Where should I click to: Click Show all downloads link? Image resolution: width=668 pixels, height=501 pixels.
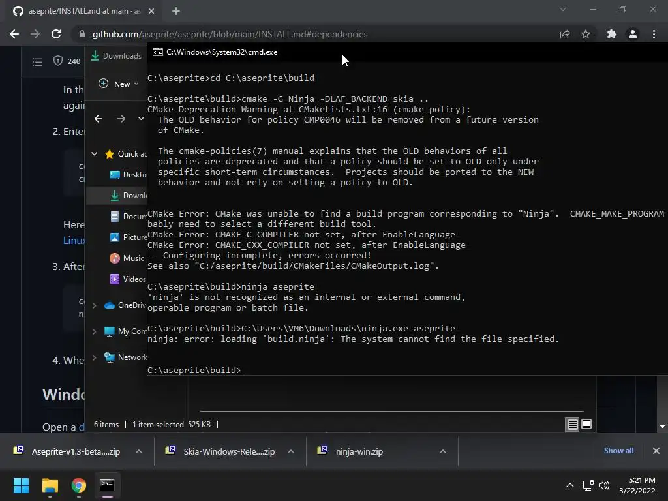click(x=618, y=451)
